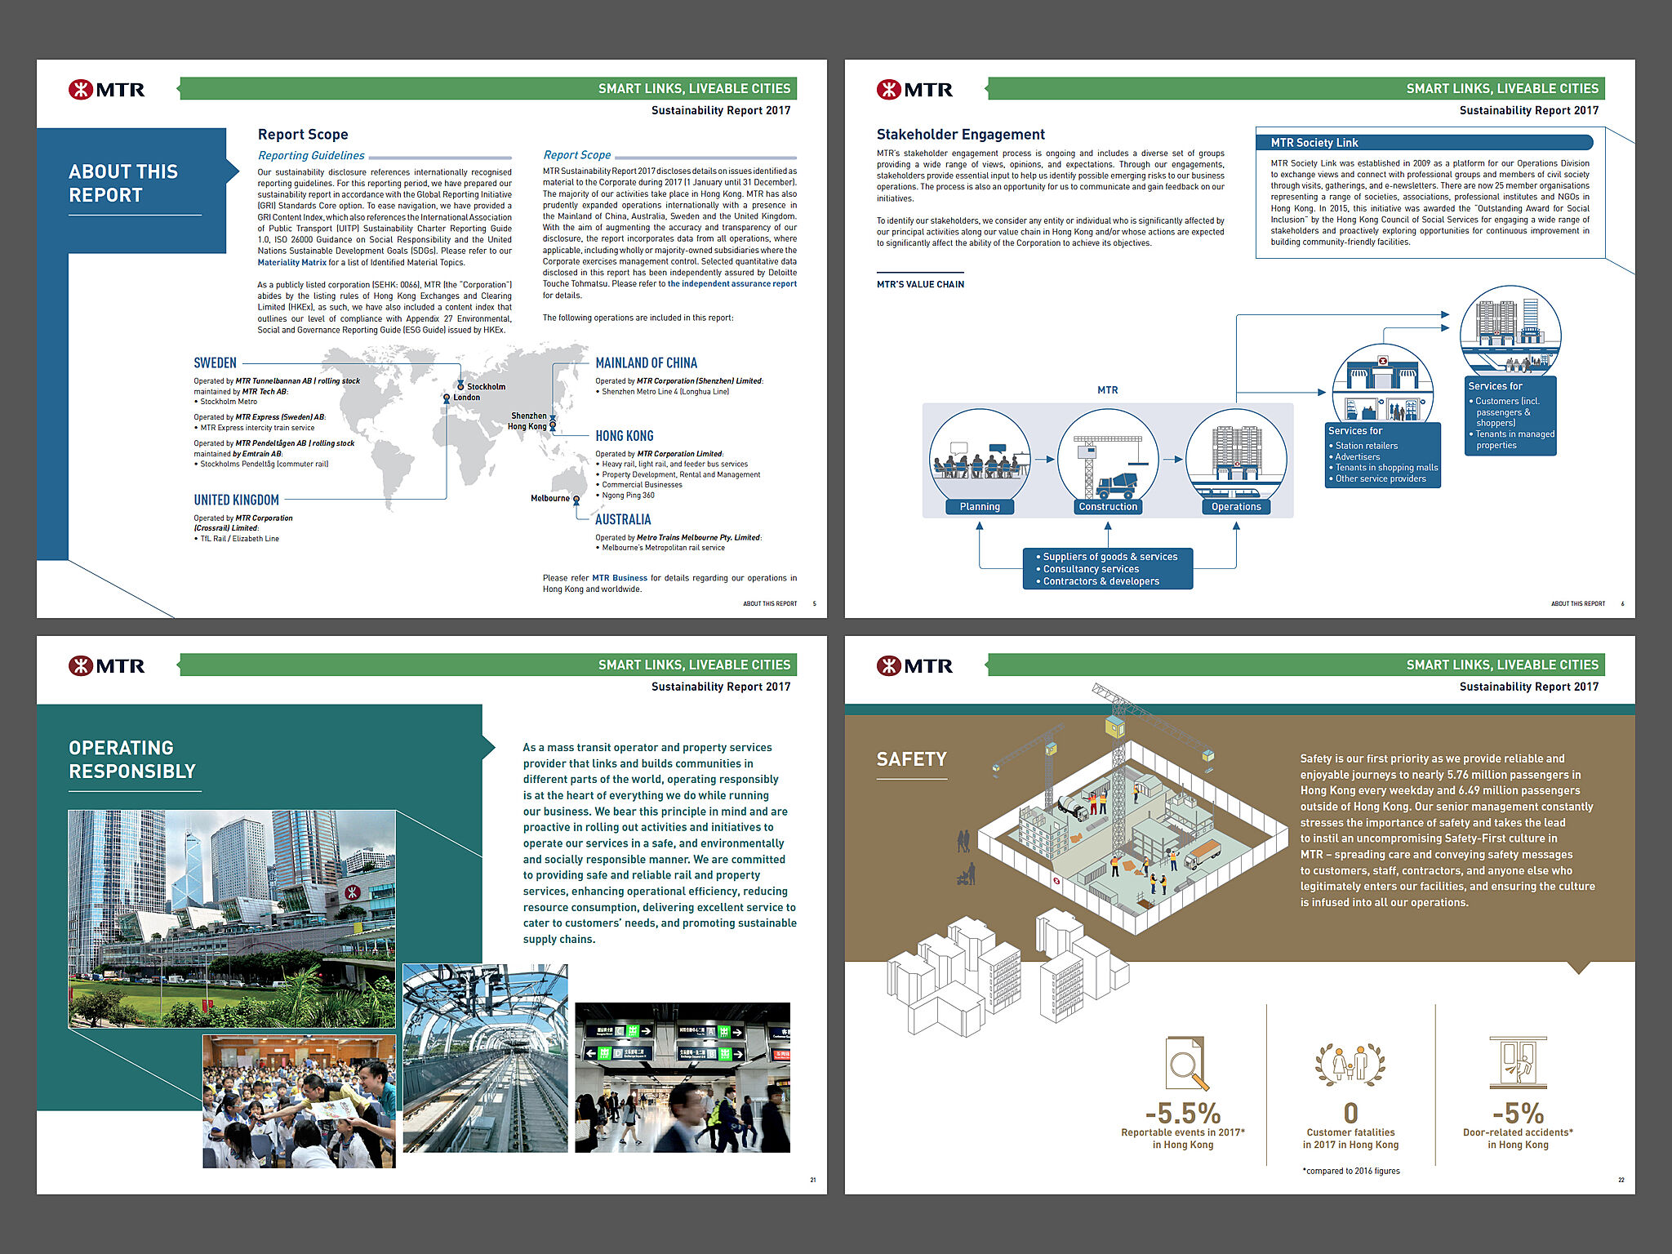
Task: Click the station concourse signage photo
Action: 683,1078
